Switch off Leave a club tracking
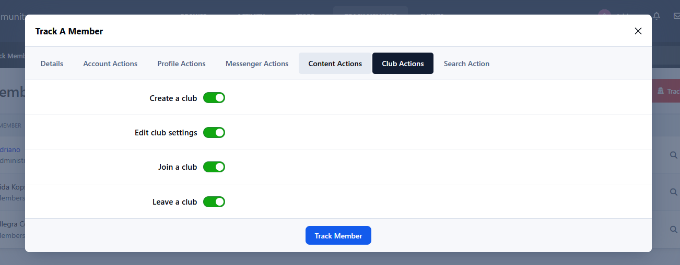Viewport: 680px width, 265px height. [214, 201]
